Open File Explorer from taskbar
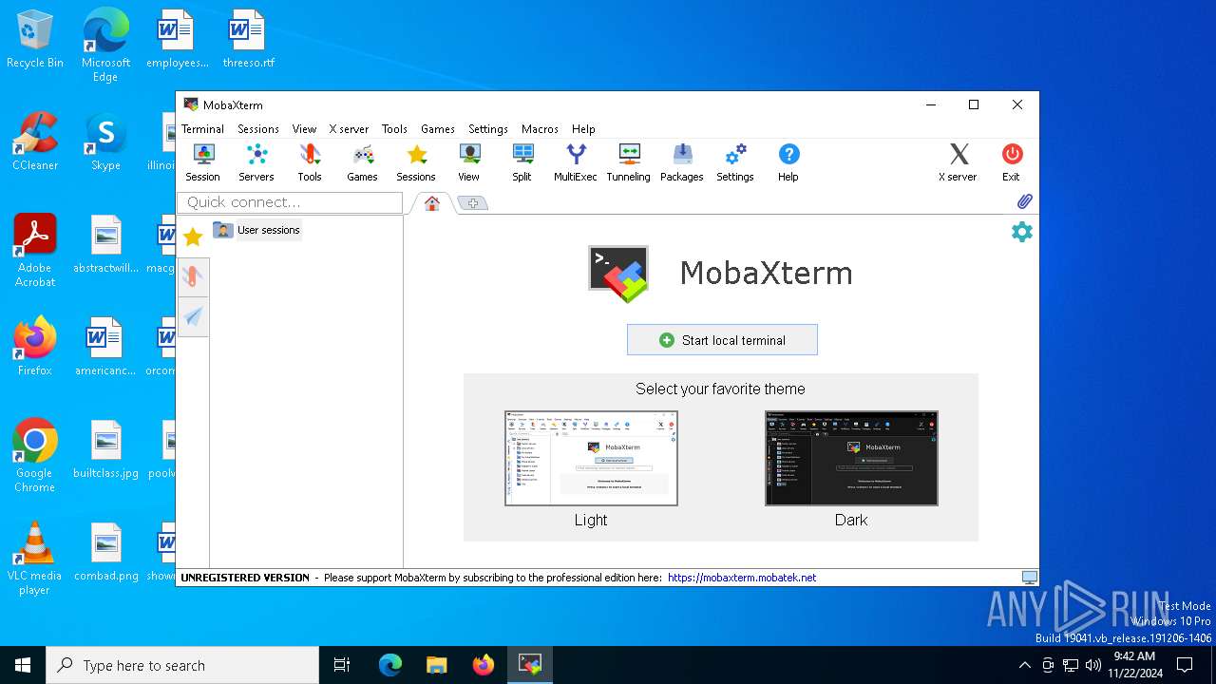 (x=436, y=665)
